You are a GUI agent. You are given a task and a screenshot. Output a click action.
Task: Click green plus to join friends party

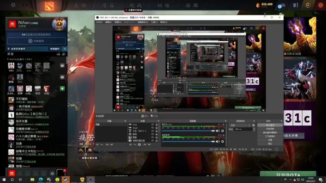62,89
